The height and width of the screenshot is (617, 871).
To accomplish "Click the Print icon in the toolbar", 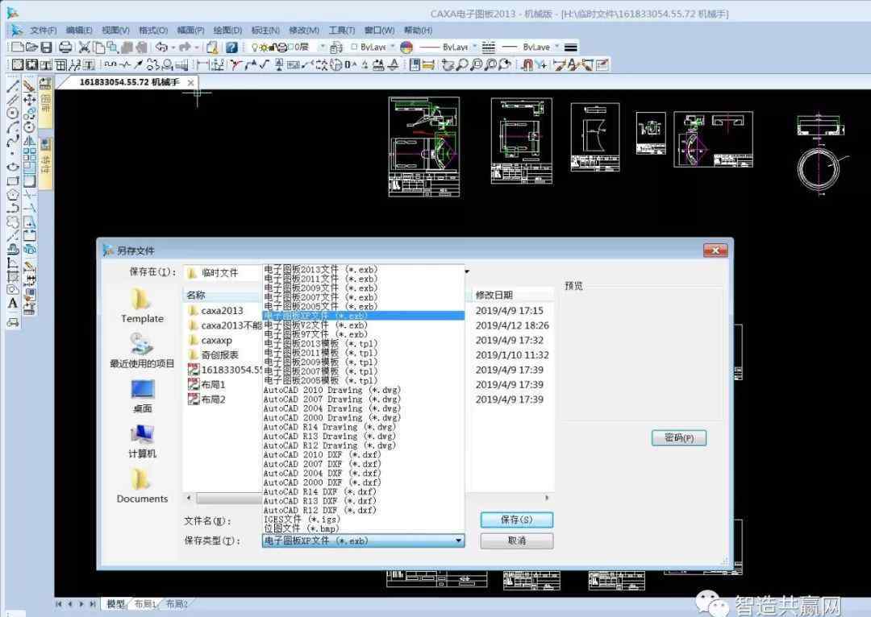I will pyautogui.click(x=65, y=48).
